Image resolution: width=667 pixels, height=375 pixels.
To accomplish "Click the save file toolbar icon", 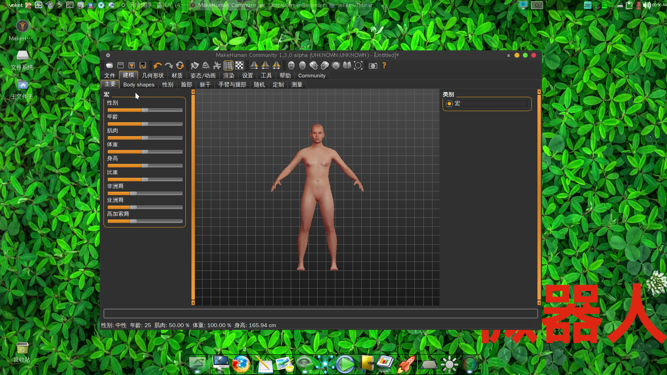I will (x=121, y=66).
